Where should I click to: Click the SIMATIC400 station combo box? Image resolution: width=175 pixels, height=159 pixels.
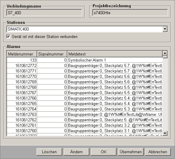click(84, 29)
